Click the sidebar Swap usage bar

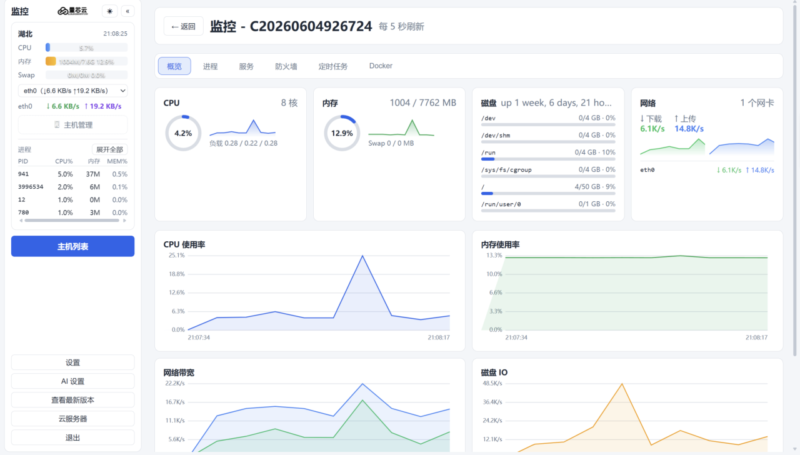86,75
